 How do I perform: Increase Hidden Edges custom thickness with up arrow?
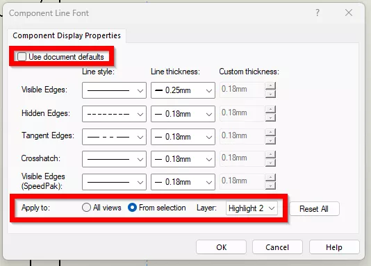pos(270,109)
